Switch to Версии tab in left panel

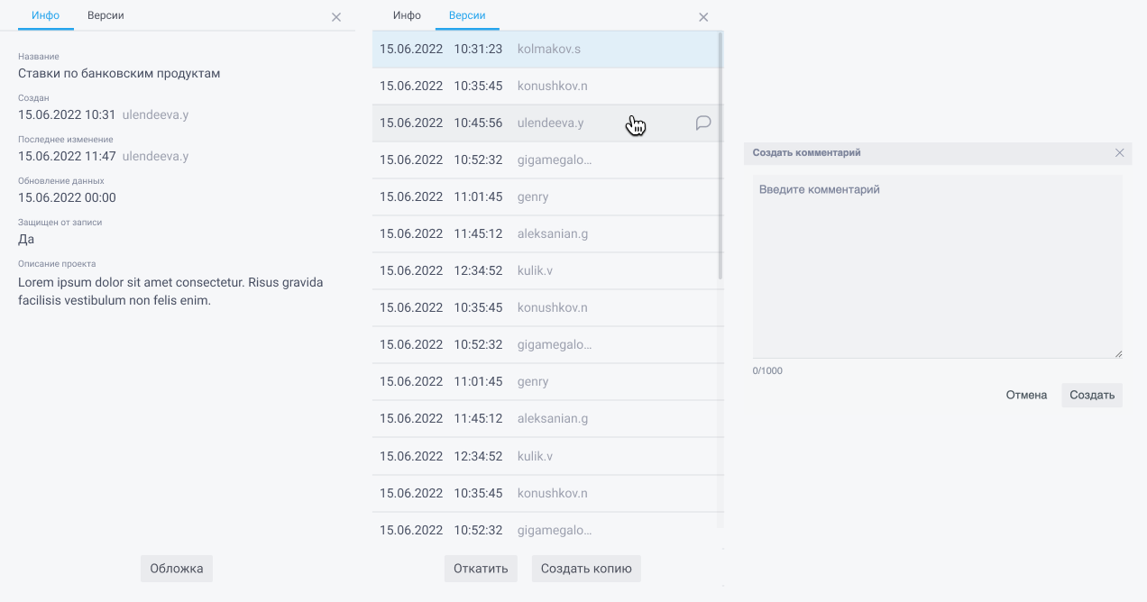coord(106,15)
